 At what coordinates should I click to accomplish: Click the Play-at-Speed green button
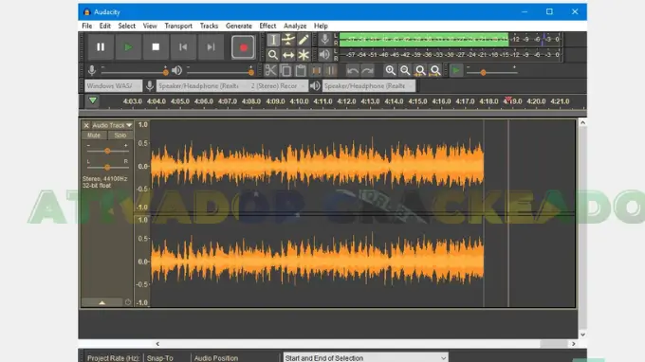click(x=456, y=71)
